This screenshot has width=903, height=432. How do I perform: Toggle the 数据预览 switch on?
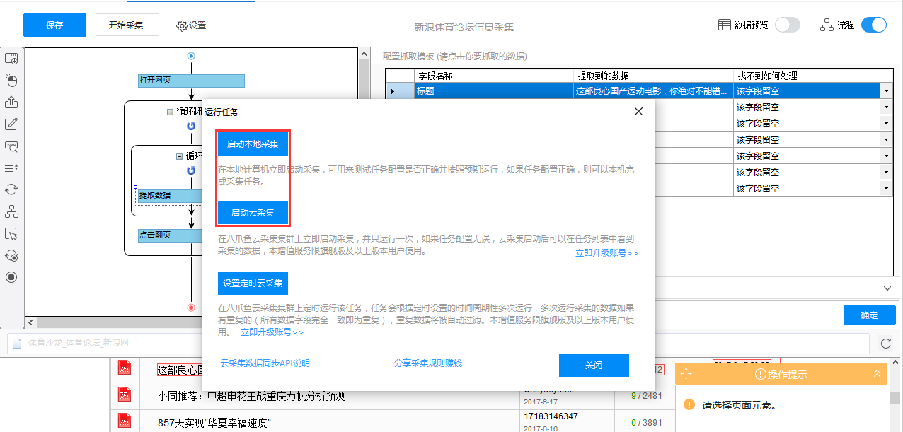(788, 25)
